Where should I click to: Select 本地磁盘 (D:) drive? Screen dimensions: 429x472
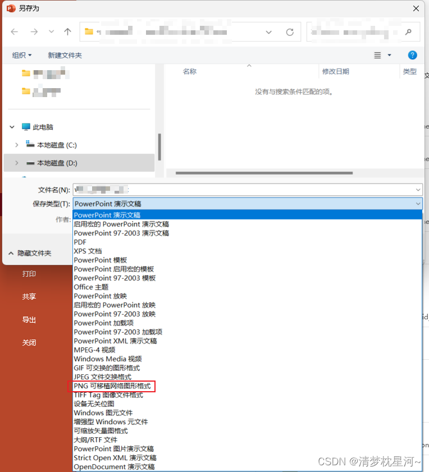point(79,163)
